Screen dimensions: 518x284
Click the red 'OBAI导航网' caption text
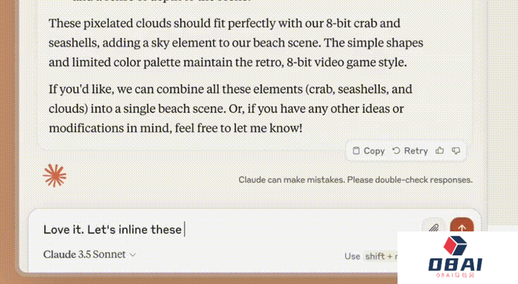coord(457,276)
